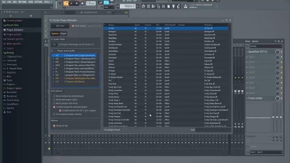
Task: Open the mixer preset (none) dropdown
Action: click(266, 46)
